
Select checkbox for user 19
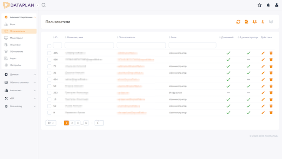pyautogui.click(x=49, y=99)
